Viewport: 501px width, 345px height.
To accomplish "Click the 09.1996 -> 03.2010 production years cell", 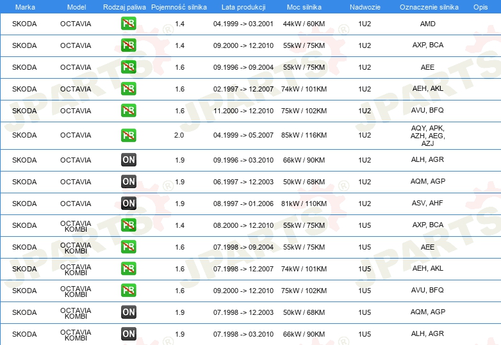I will coord(243,160).
